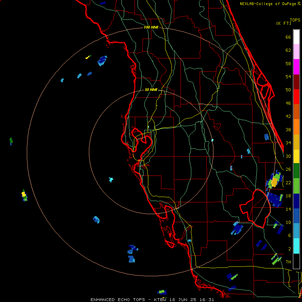Screen dimensions: 302x302
Task: Click the 18 legend value
Action: (288, 196)
